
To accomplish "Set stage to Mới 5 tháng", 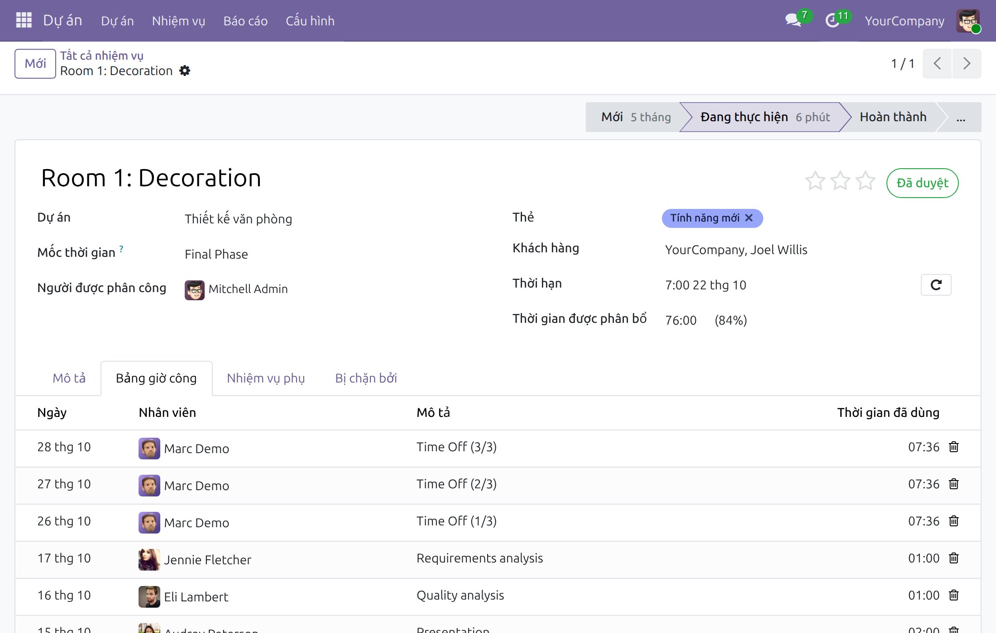I will coord(636,117).
